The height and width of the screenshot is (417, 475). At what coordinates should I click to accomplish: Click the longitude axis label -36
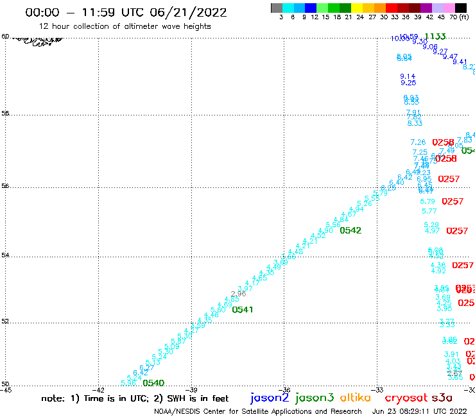(284, 390)
